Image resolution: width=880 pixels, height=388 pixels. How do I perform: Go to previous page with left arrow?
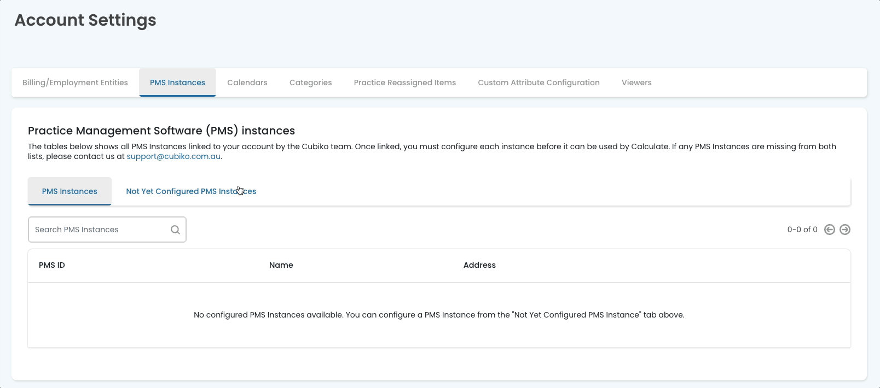[x=830, y=230]
